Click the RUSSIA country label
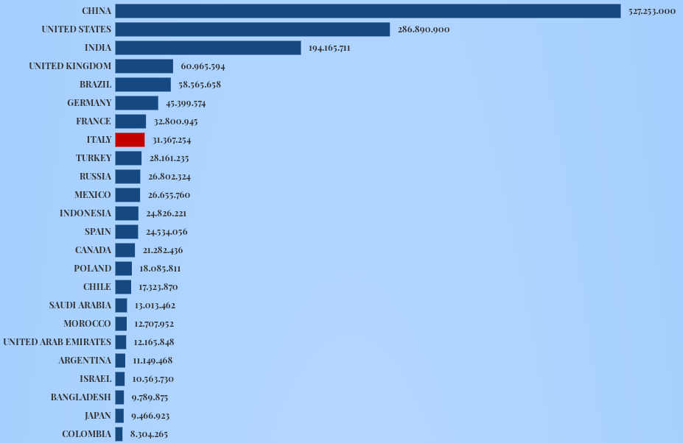This screenshot has width=683, height=443. click(95, 177)
